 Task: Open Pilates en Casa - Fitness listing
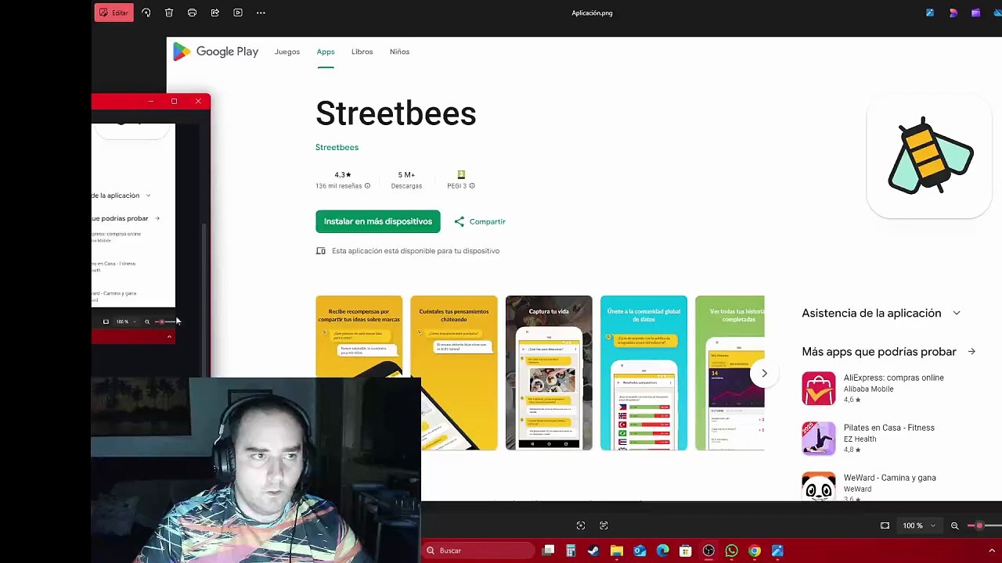pos(889,428)
